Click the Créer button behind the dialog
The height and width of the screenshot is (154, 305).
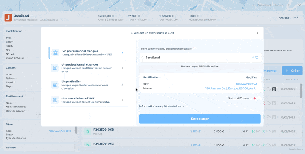tap(292, 71)
